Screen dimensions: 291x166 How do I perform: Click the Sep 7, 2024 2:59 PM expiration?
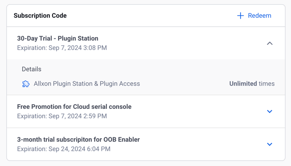point(77,116)
